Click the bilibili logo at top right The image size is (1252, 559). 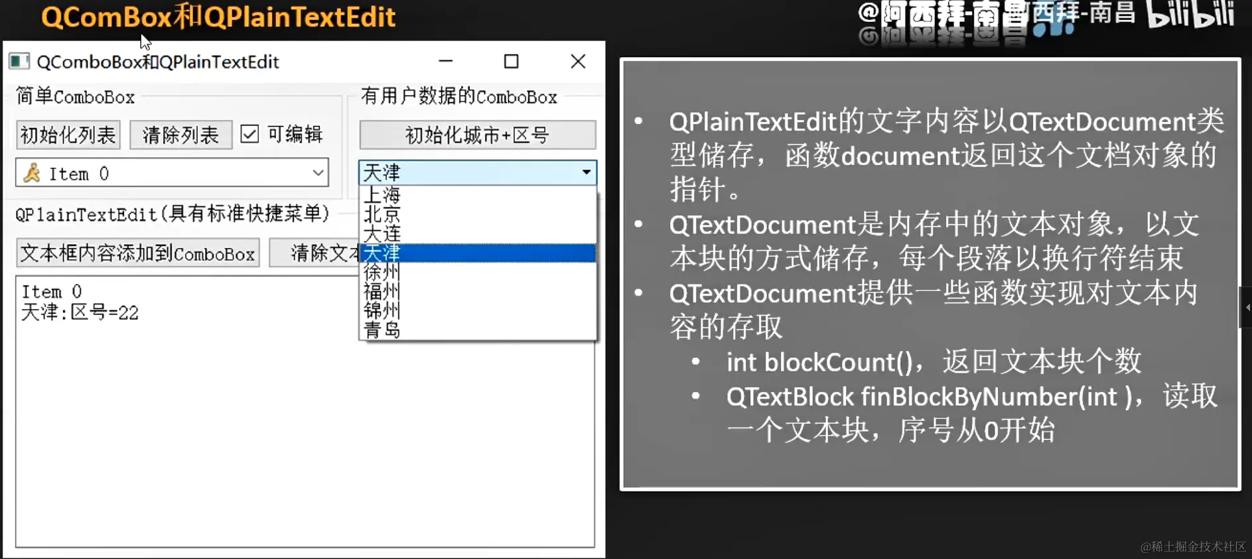click(1190, 15)
